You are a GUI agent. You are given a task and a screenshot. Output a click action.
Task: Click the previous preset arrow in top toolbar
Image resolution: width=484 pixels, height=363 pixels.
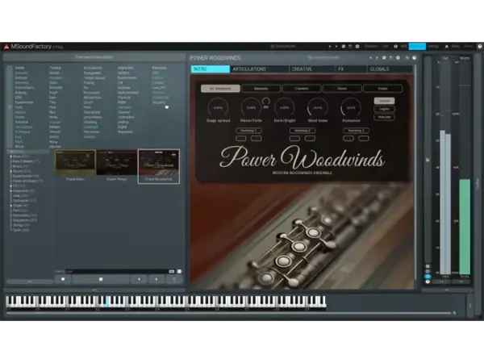(x=330, y=46)
